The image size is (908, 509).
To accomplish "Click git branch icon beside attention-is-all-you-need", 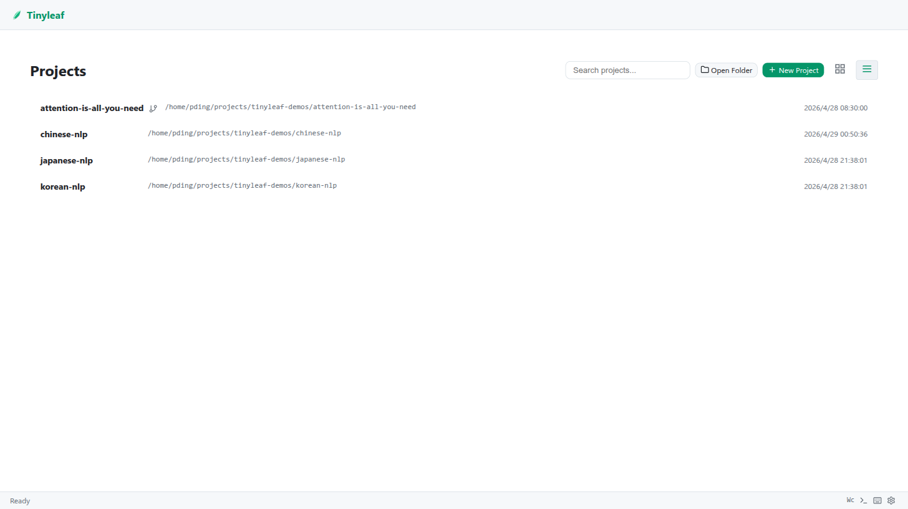I will click(153, 109).
